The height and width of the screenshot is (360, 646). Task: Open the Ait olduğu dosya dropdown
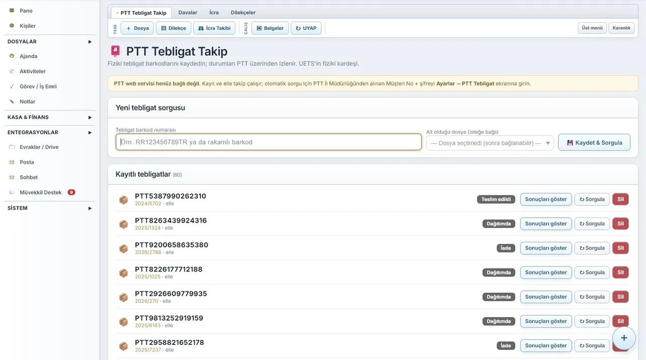tap(490, 143)
